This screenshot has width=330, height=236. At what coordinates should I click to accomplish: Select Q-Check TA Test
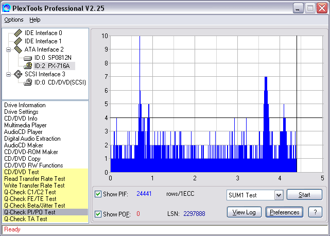pyautogui.click(x=45, y=219)
